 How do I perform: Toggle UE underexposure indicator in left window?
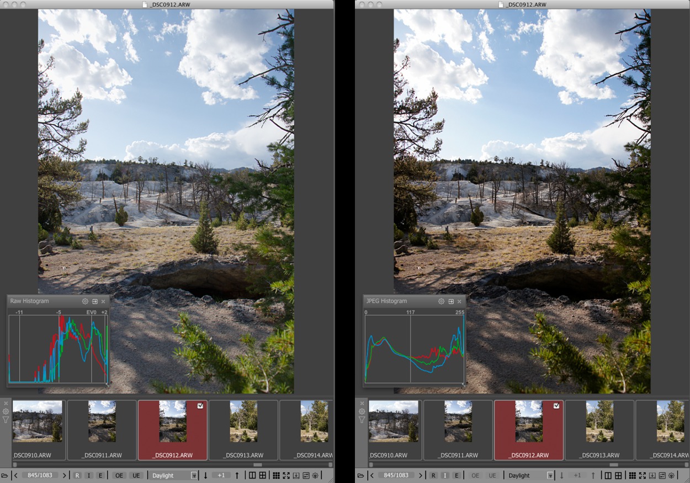(136, 475)
